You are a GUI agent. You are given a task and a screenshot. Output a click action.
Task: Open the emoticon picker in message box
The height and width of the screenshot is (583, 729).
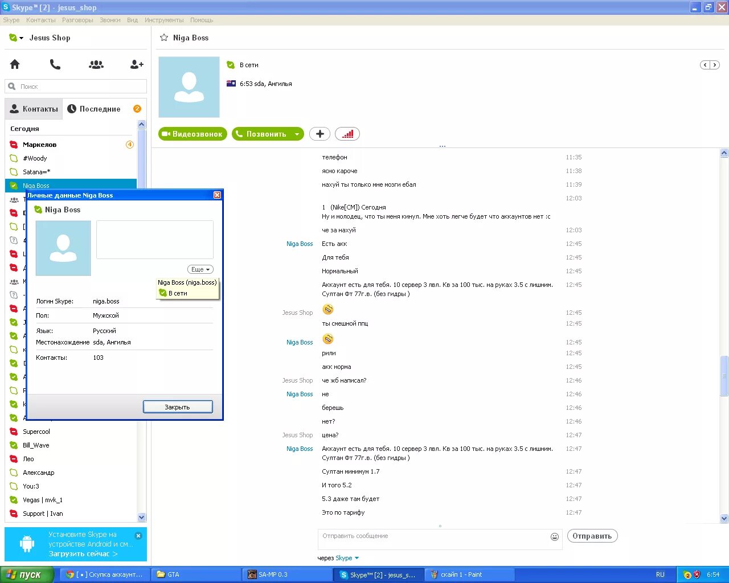[555, 537]
